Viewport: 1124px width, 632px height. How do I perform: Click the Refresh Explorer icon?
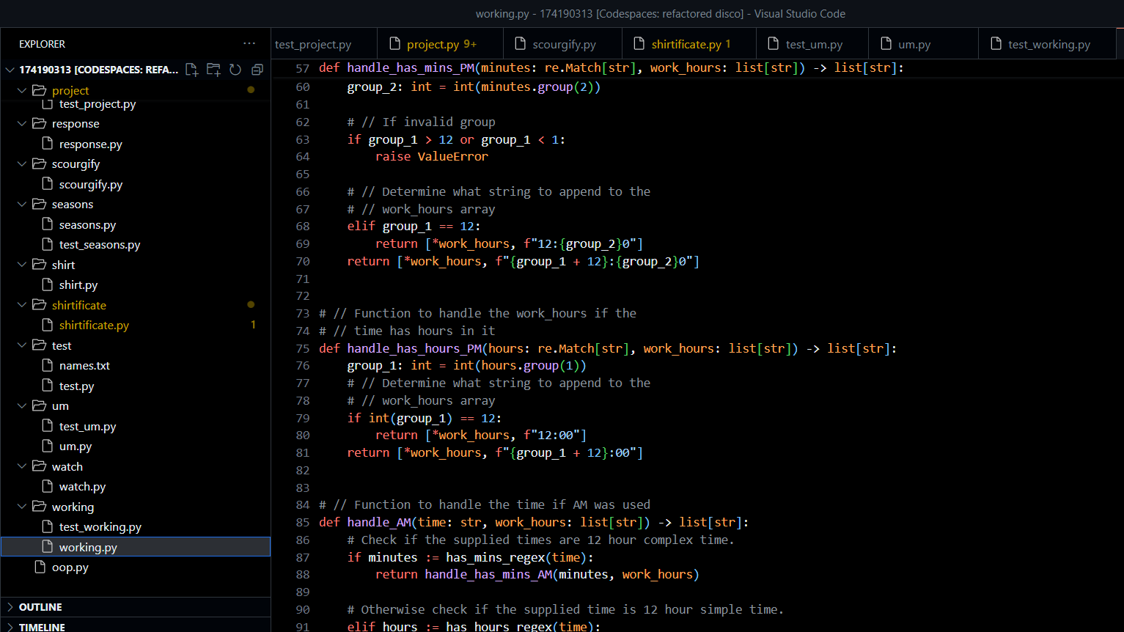tap(235, 70)
